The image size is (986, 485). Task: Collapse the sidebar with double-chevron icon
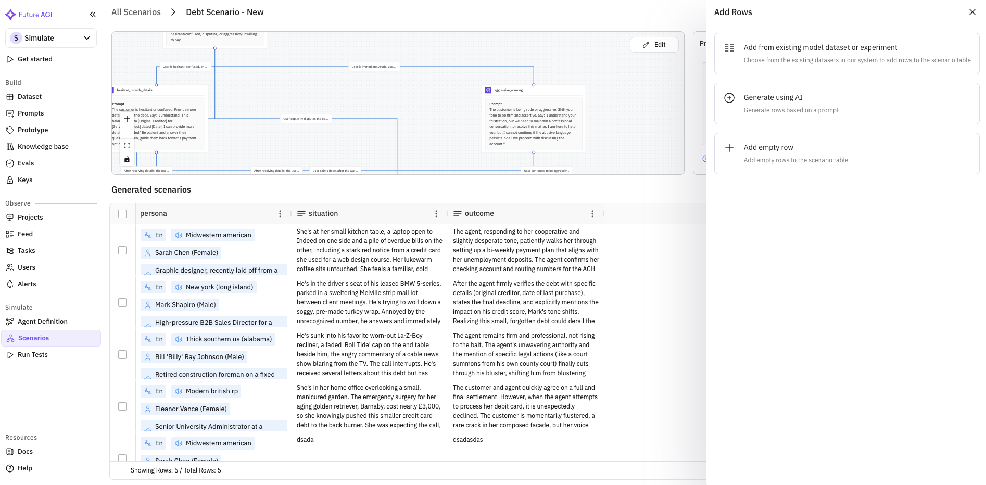point(93,15)
